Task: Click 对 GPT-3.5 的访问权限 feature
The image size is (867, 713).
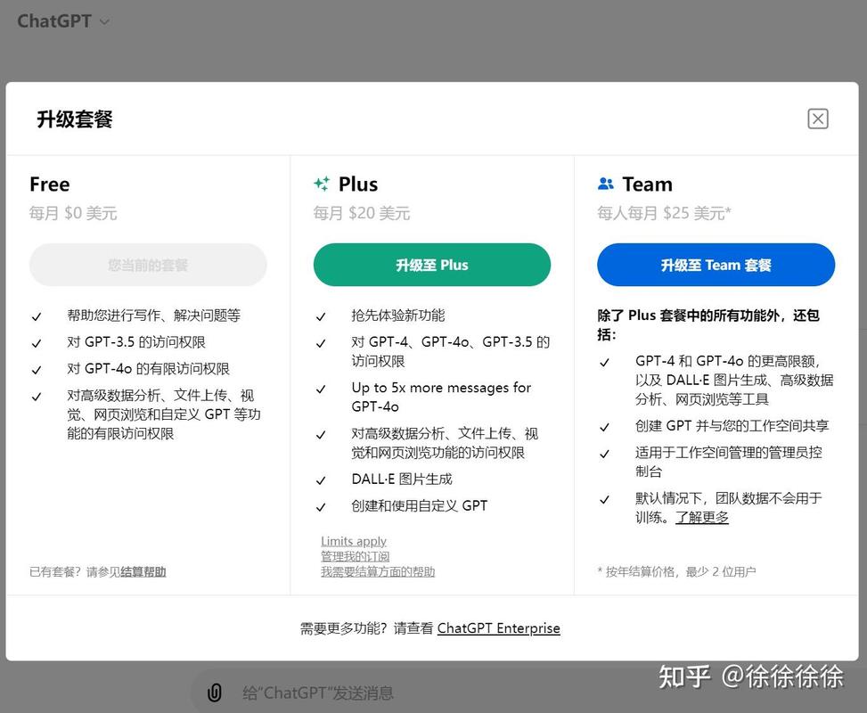Action: 136,342
